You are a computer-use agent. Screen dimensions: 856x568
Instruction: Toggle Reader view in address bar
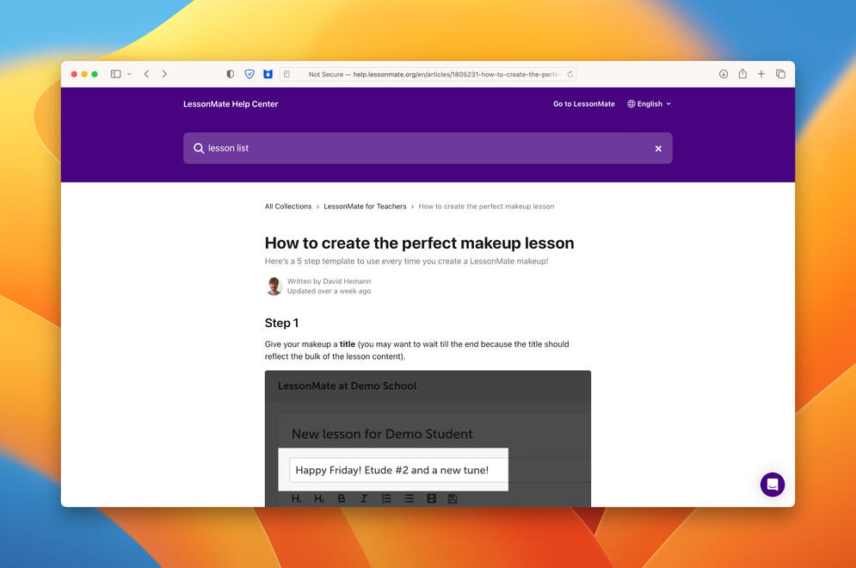pos(286,74)
